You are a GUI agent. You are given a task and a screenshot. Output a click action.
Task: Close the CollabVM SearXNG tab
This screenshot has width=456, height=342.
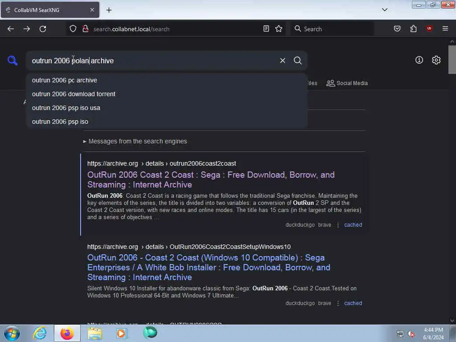tap(92, 10)
